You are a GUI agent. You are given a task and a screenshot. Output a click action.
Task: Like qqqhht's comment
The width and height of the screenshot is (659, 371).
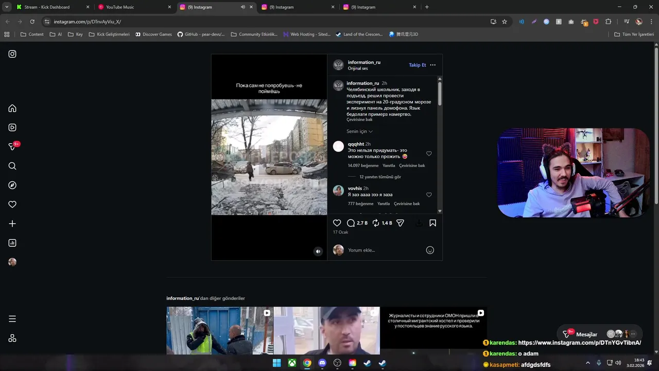tap(429, 154)
